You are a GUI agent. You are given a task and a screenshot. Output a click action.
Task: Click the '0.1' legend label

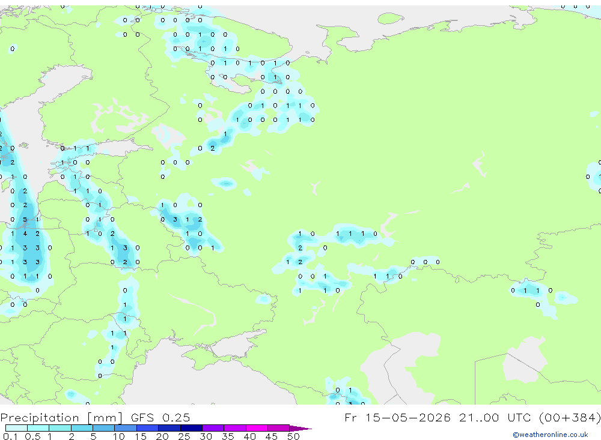tap(10, 436)
